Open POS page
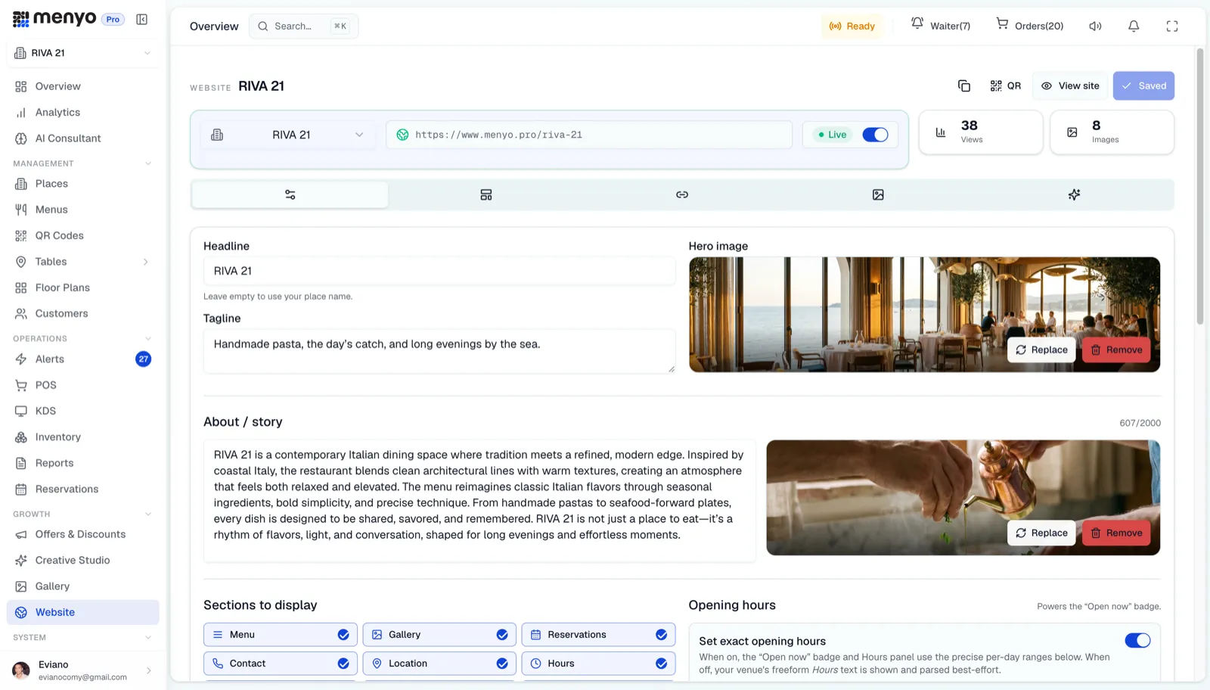 (x=83, y=385)
